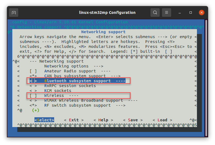Select Bluetooth subsystem support entry
The height and width of the screenshot is (145, 215).
[x=77, y=81]
